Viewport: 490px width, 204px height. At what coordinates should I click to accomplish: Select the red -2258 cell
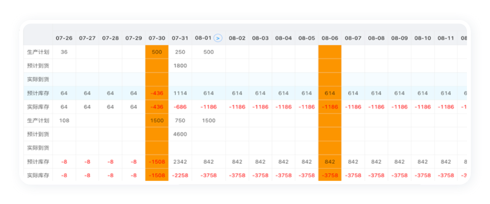tap(180, 175)
